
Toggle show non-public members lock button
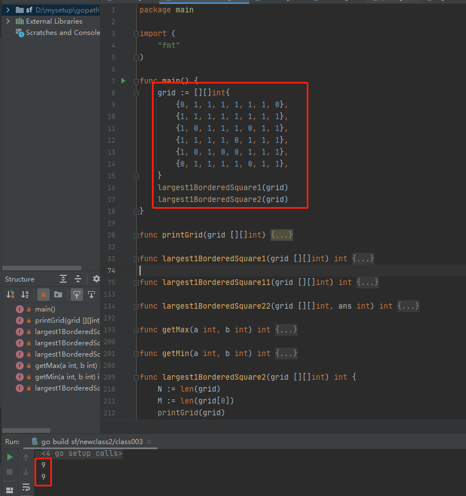(43, 295)
